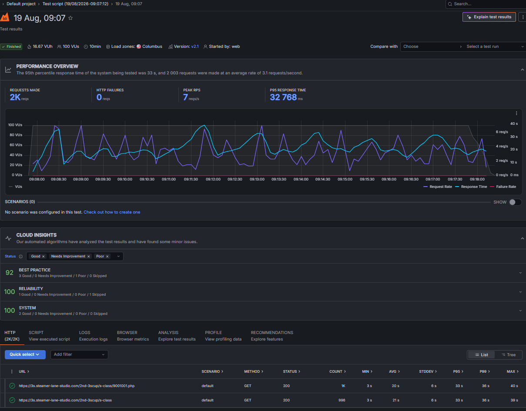Collapse the Cloud Insights panel
Screen dimensions: 526x411
pos(522,238)
